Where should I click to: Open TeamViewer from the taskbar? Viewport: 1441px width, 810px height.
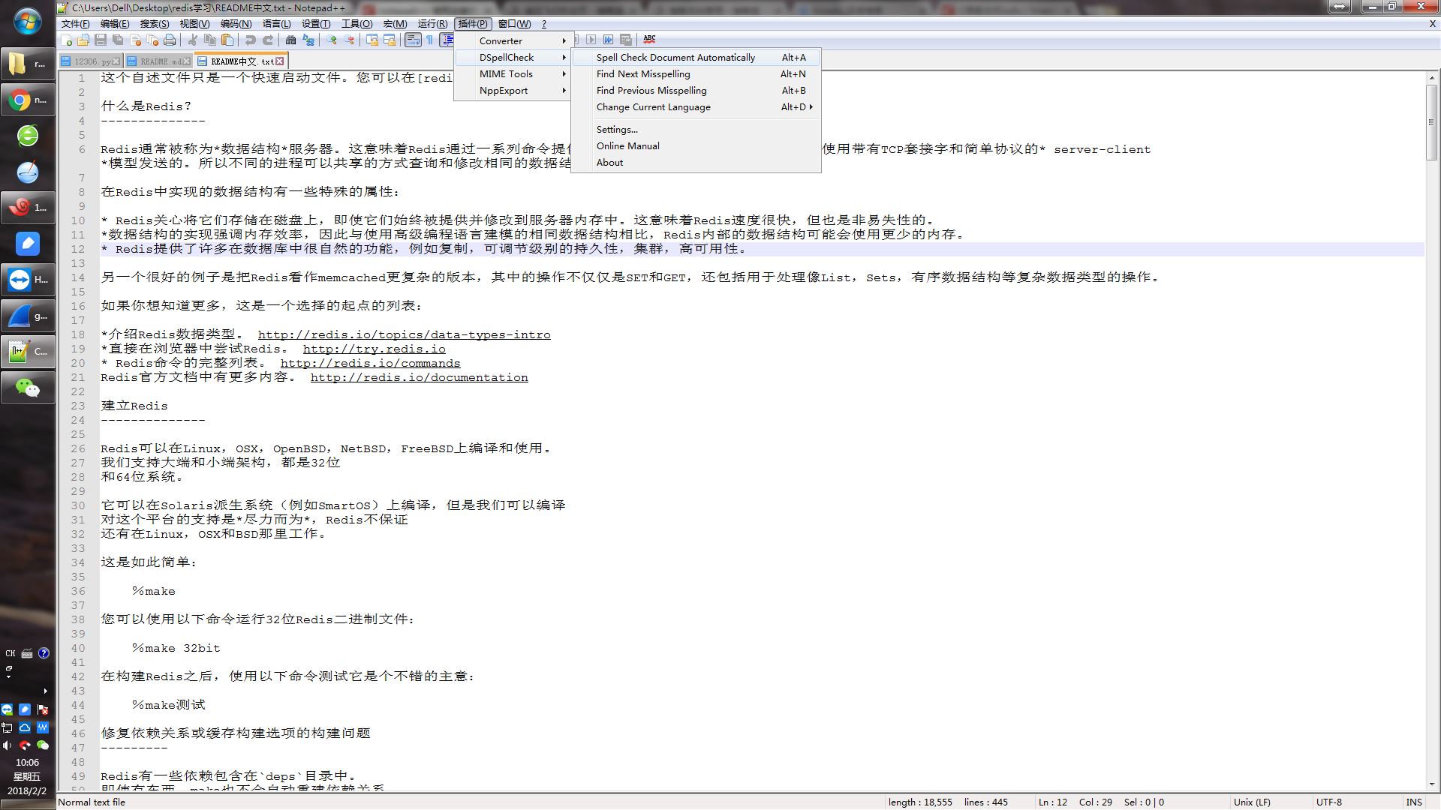(x=28, y=280)
